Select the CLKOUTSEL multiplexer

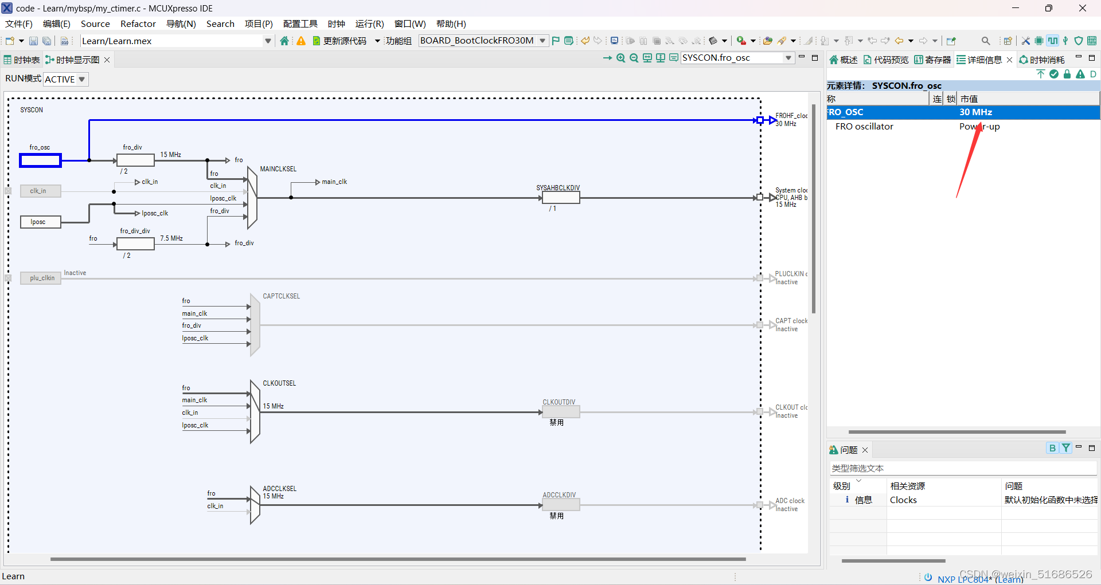pyautogui.click(x=255, y=411)
